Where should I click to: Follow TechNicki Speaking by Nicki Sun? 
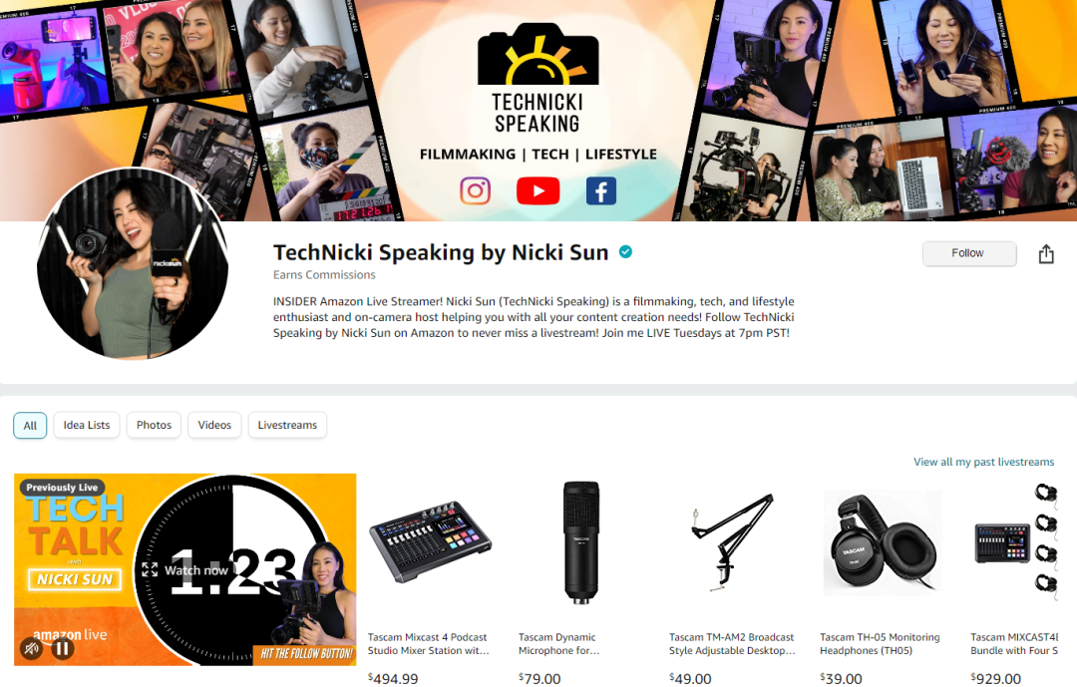coord(969,253)
